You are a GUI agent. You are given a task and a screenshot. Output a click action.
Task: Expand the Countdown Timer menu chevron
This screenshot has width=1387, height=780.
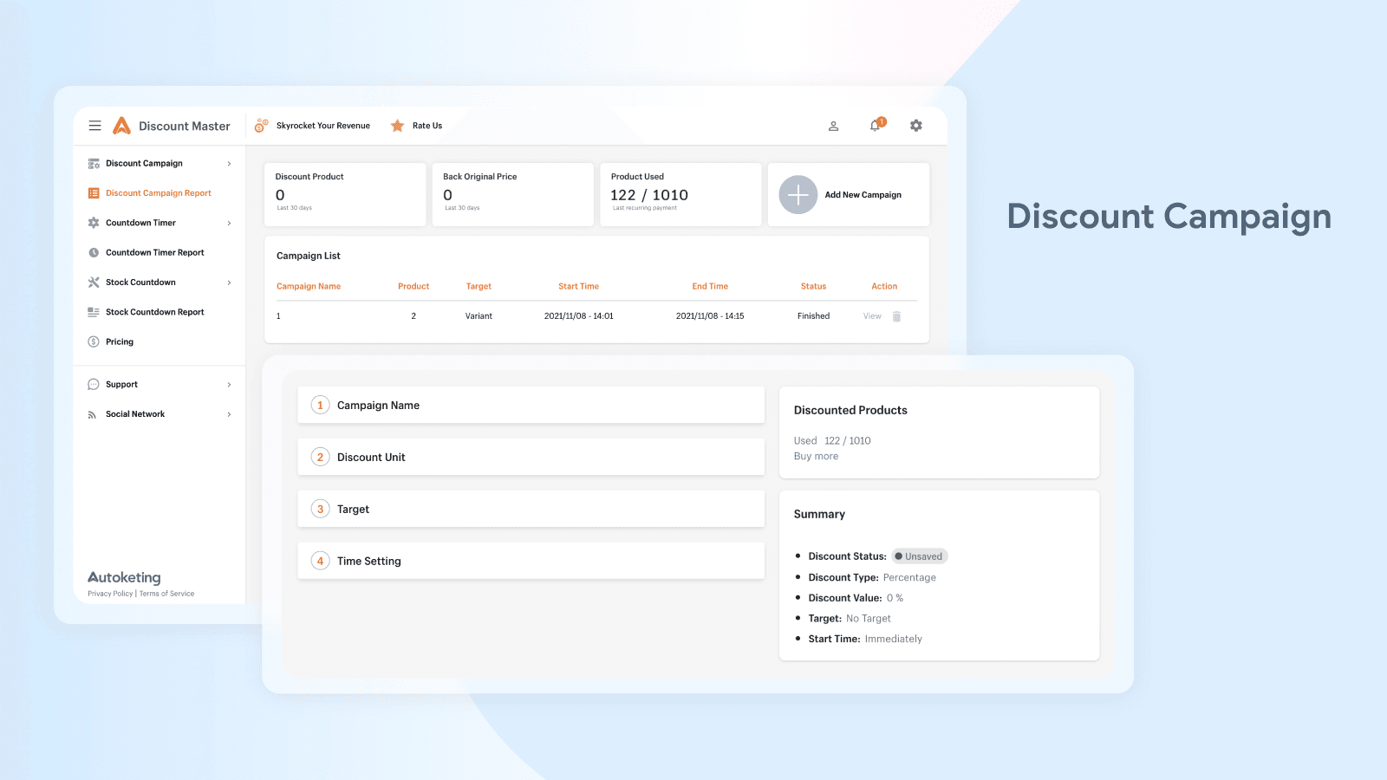tap(229, 224)
